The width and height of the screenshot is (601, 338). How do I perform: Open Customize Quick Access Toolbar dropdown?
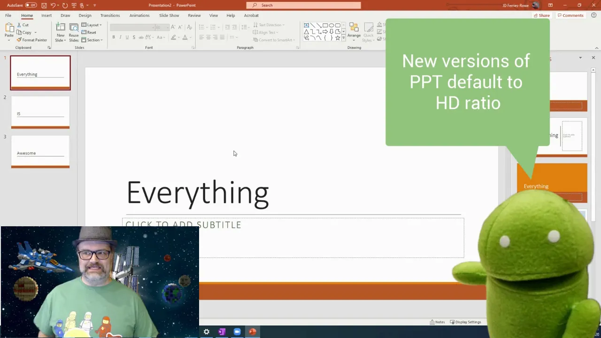[94, 5]
